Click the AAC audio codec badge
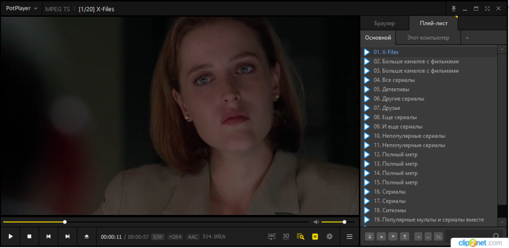 click(x=193, y=237)
